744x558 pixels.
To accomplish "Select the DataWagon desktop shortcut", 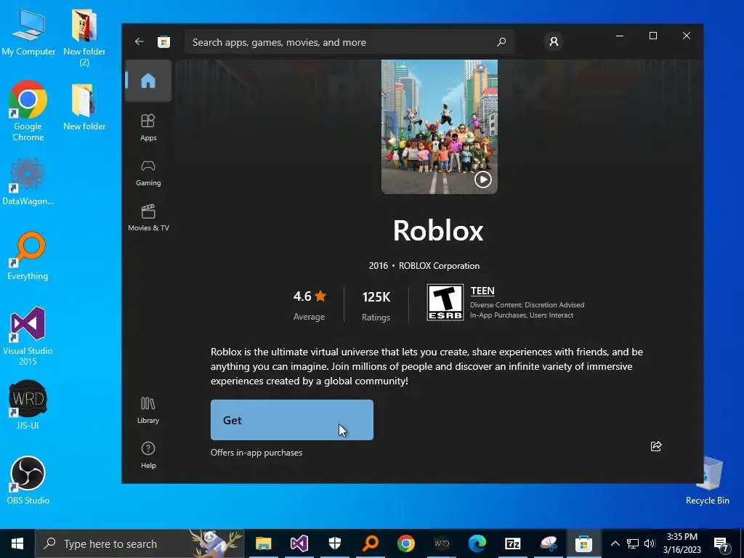I will pos(28,182).
